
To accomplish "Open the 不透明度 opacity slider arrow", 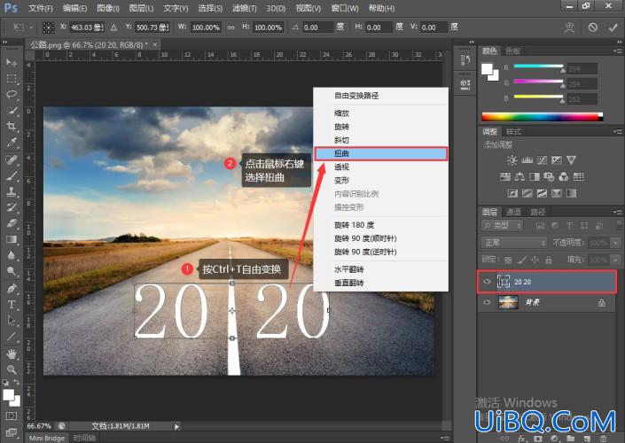I will [616, 243].
